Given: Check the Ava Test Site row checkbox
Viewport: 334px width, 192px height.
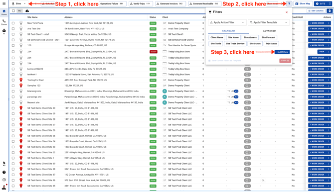Looking at the screenshot, I should 13,28.
